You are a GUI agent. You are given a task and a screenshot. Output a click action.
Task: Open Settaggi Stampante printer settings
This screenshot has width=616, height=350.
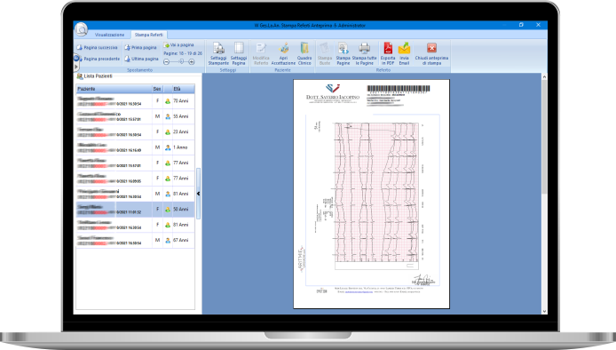pos(218,53)
